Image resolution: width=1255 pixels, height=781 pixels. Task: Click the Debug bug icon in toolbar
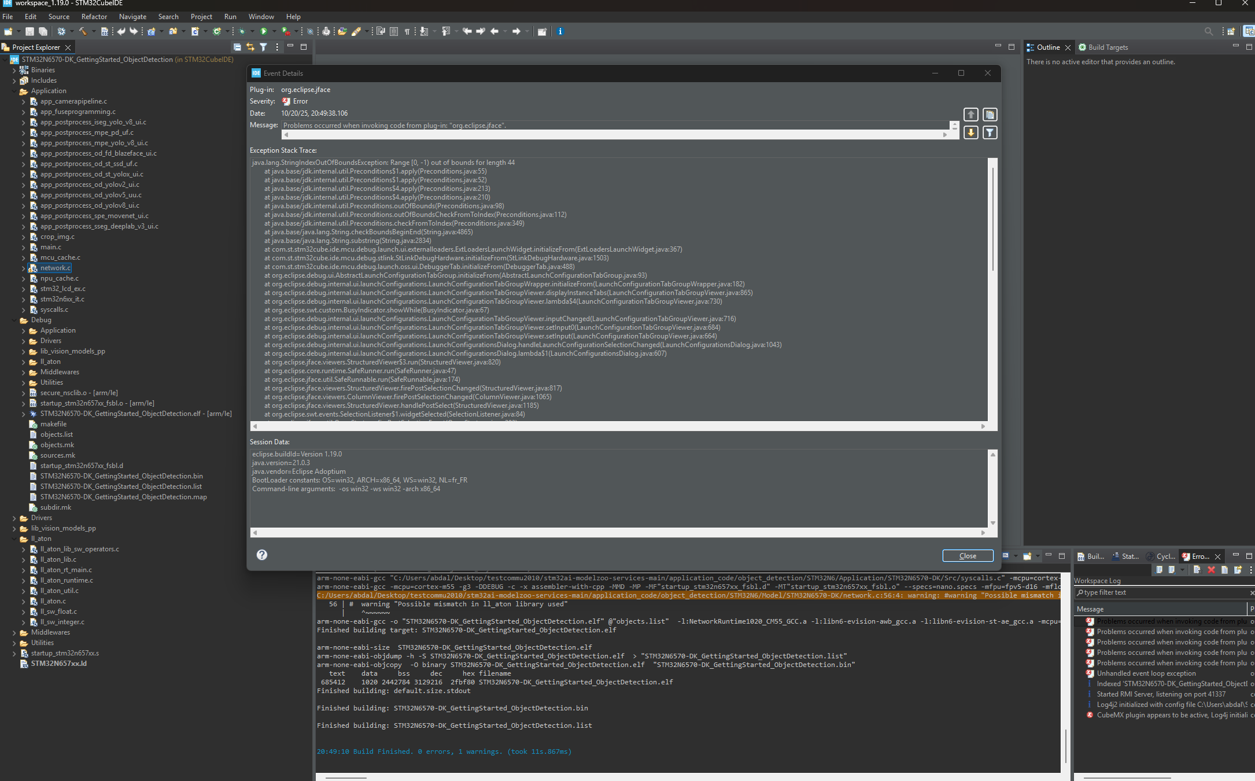coord(242,31)
